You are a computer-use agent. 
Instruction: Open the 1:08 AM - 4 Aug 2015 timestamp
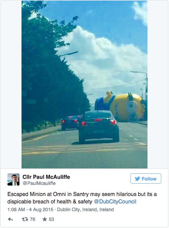click(30, 209)
